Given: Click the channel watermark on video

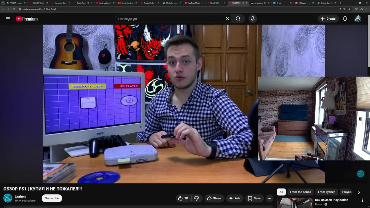Looking at the screenshot, I should point(360,174).
